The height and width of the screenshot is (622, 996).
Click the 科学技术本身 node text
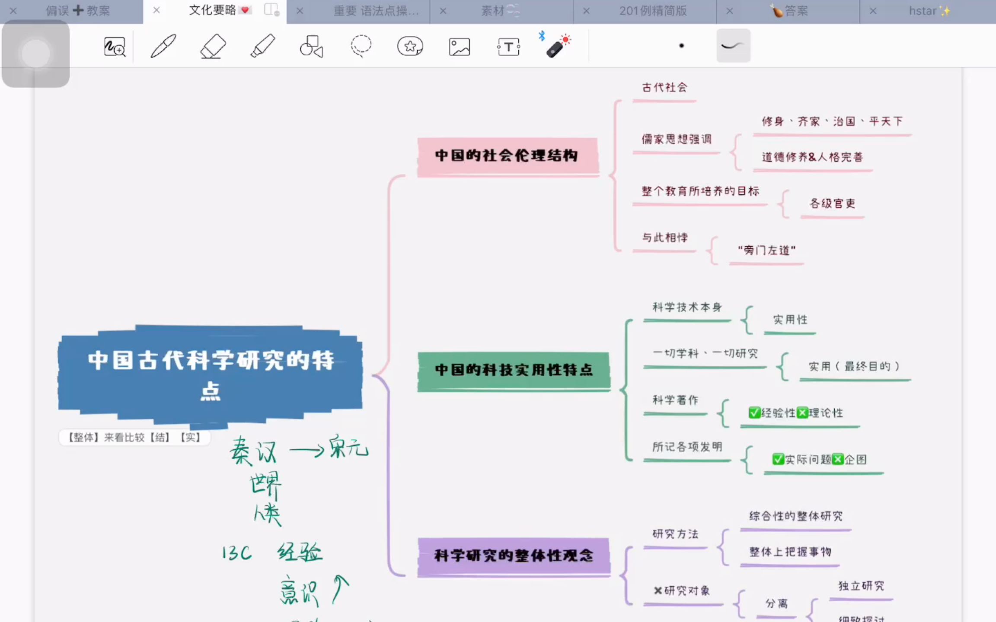pyautogui.click(x=687, y=307)
